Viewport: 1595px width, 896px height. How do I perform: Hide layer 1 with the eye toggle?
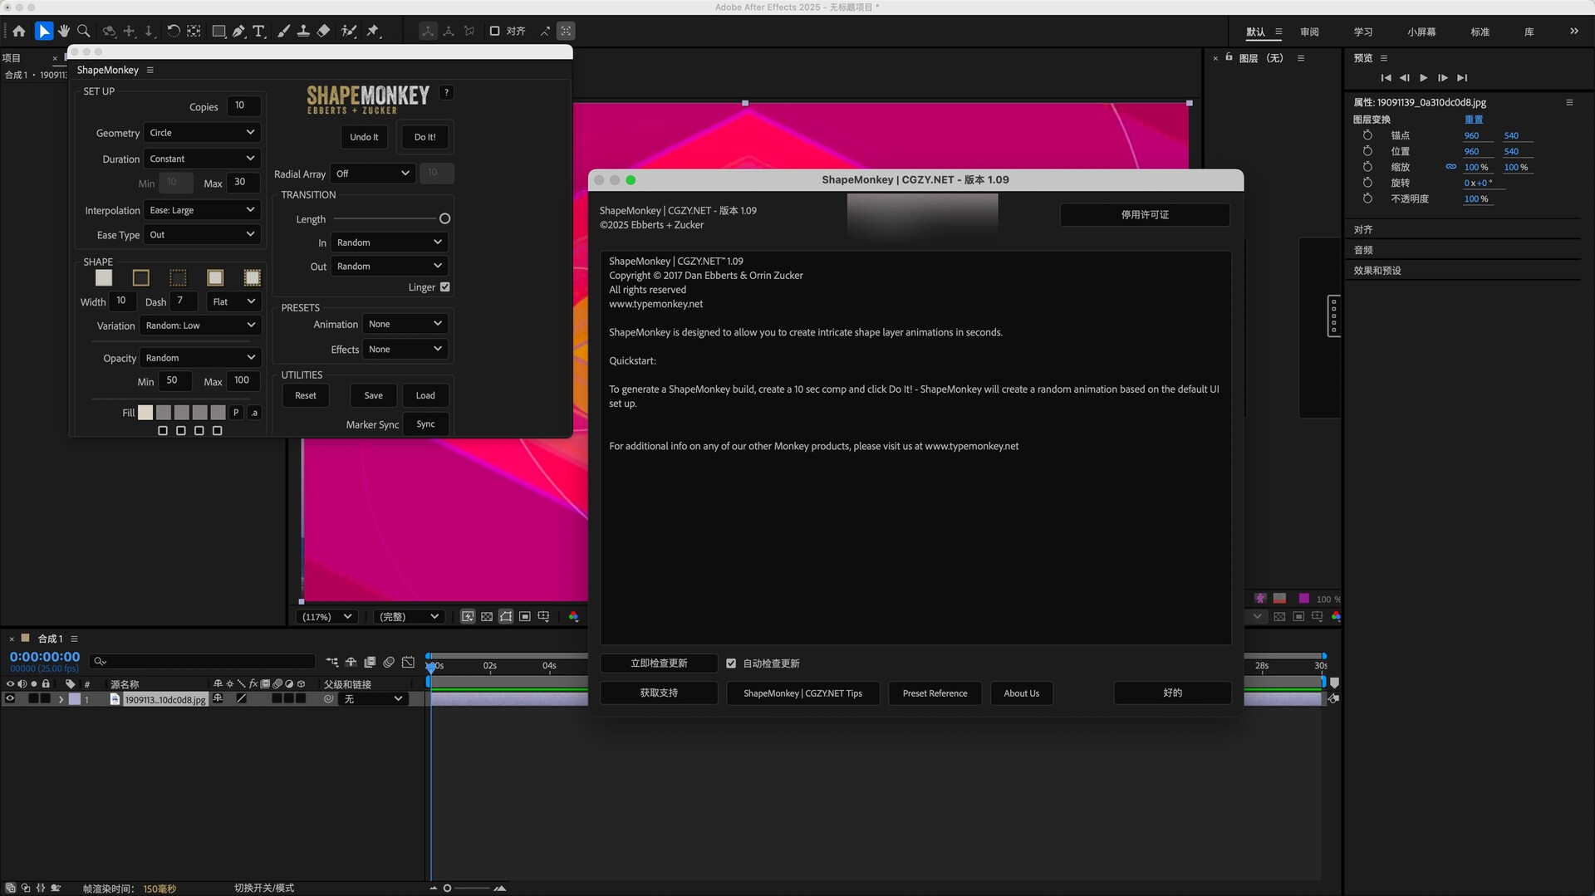pyautogui.click(x=10, y=699)
